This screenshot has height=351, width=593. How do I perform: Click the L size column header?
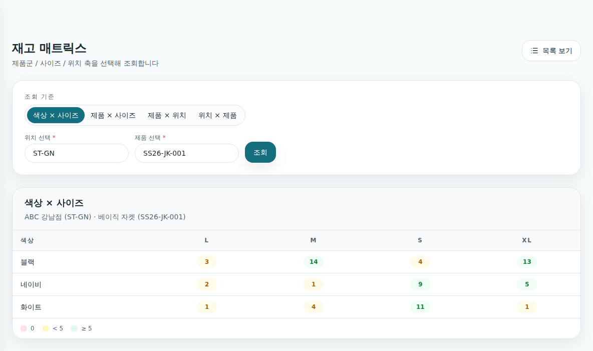pyautogui.click(x=206, y=240)
